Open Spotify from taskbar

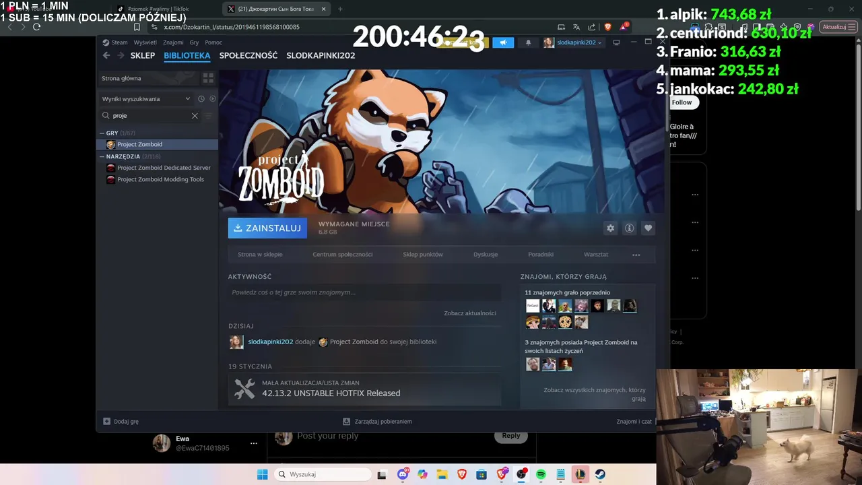pyautogui.click(x=541, y=474)
